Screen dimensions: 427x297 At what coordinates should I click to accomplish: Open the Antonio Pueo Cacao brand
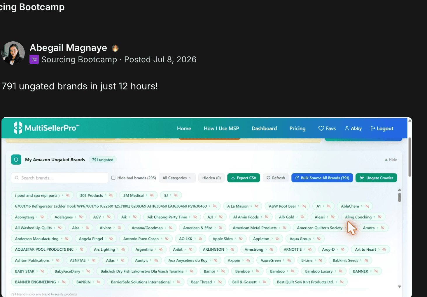(x=141, y=239)
